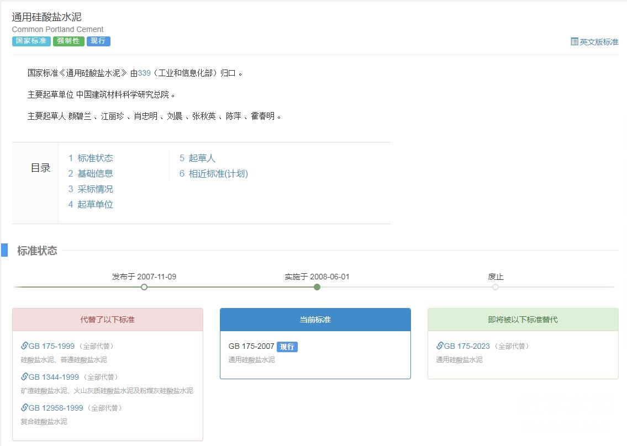The height and width of the screenshot is (446, 627).
Task: Click drafter name 颜碧兰
Action: [x=80, y=116]
